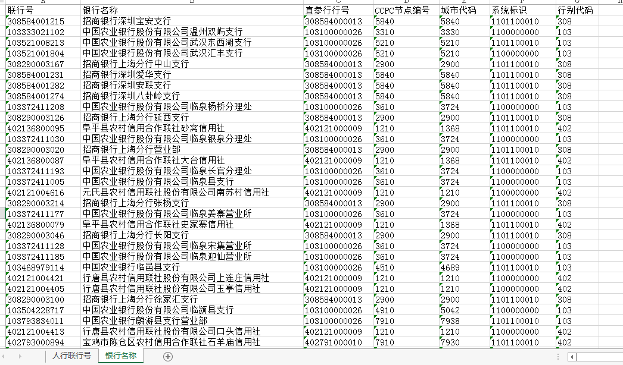Click the horizontal scrollbar track

tap(599, 357)
